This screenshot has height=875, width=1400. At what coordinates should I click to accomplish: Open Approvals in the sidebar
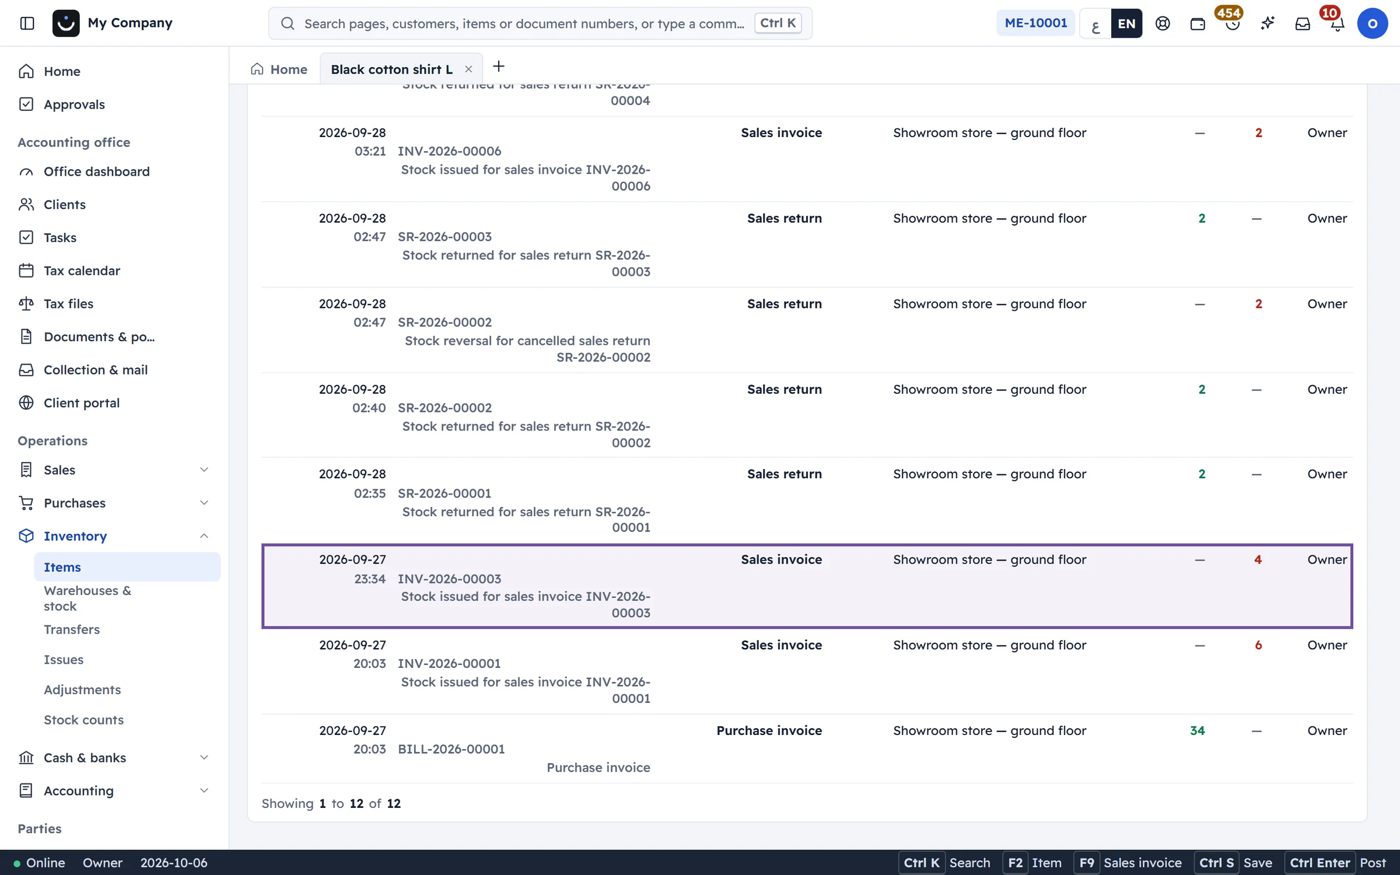pos(114,104)
